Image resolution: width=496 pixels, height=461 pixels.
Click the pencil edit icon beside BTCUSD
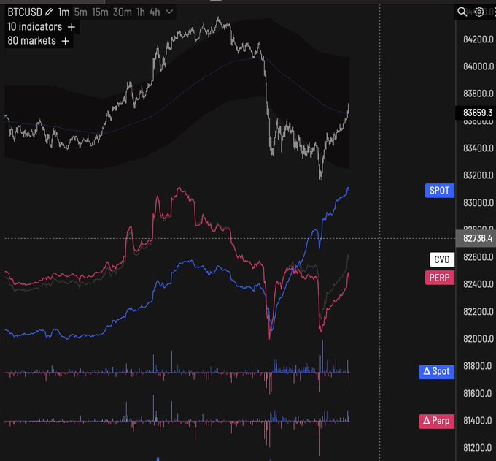[x=49, y=12]
